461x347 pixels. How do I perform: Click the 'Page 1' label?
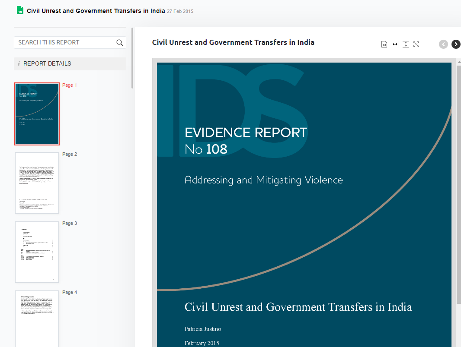(x=69, y=85)
